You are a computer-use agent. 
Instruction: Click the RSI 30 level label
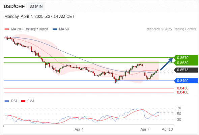(x=179, y=119)
